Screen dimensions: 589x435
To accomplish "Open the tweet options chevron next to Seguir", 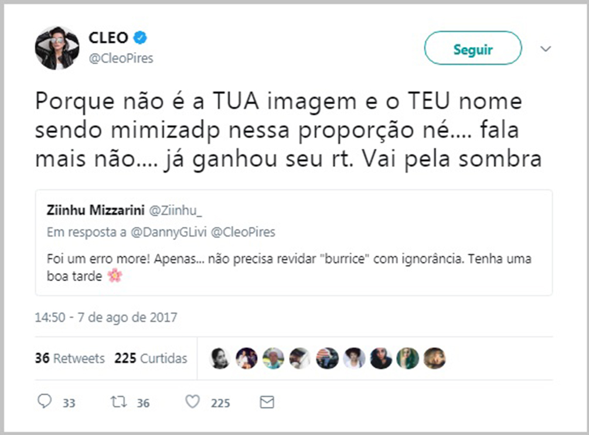I will pos(546,48).
